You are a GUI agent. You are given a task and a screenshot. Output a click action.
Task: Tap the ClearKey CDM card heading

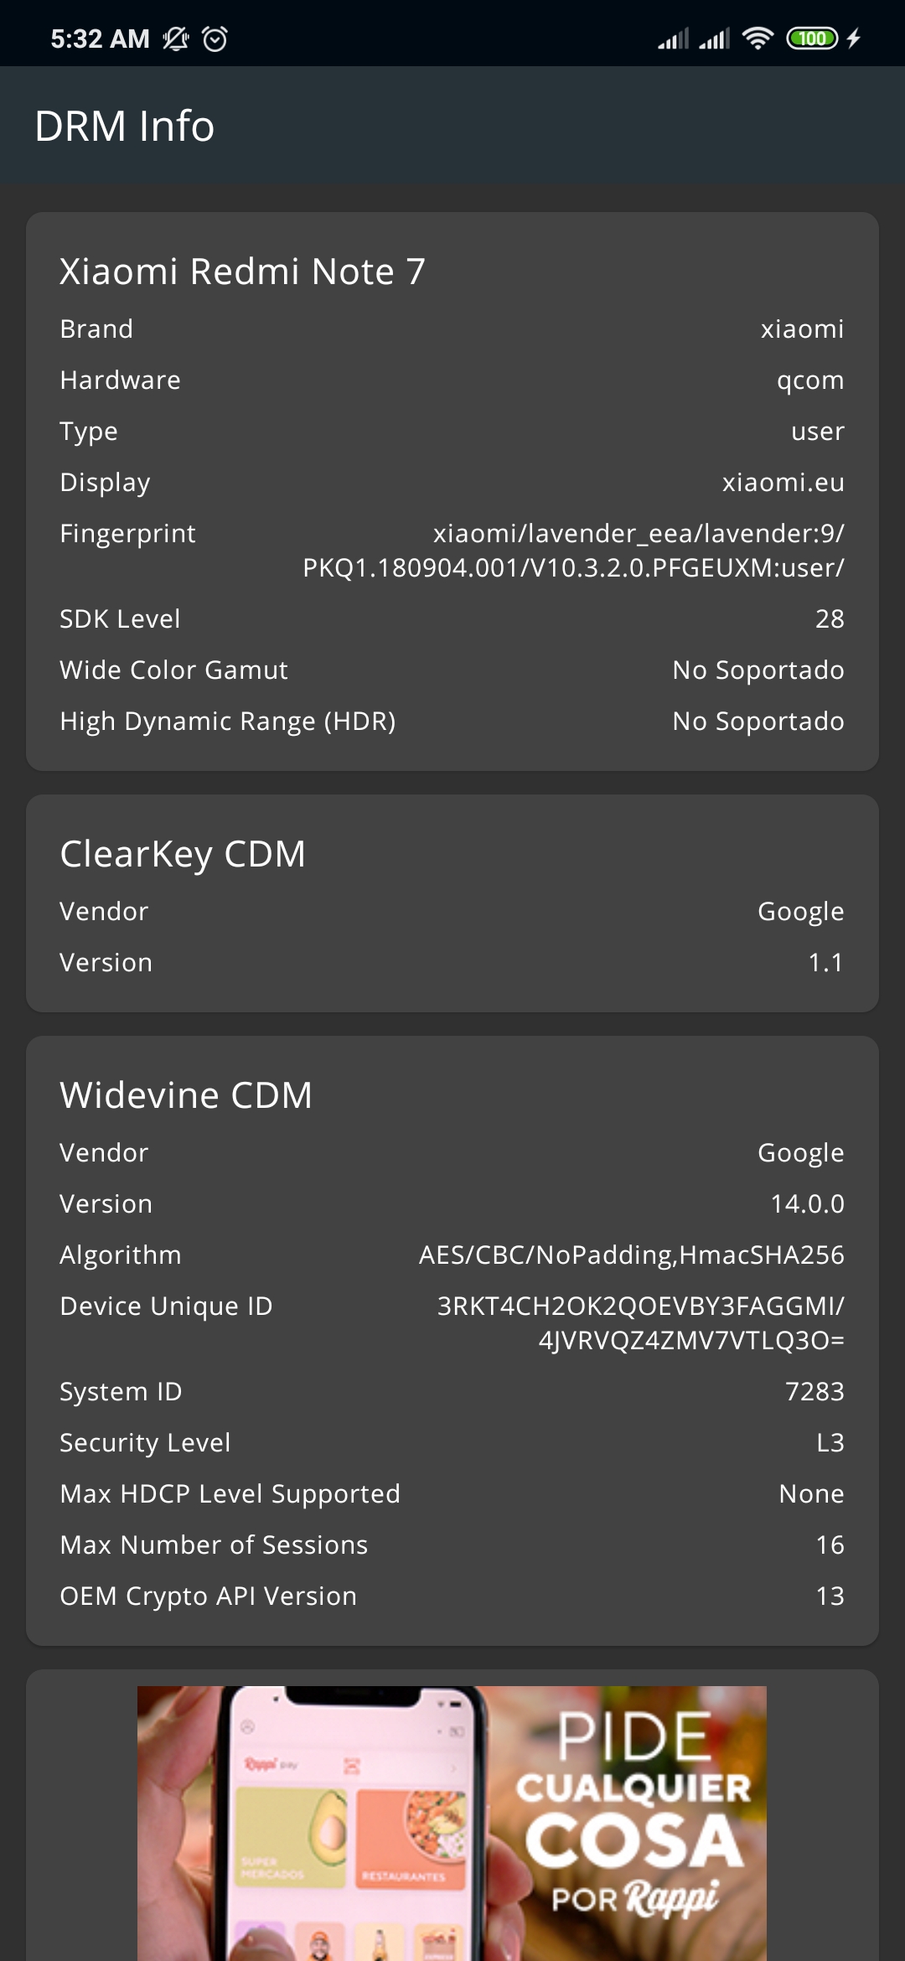click(183, 854)
